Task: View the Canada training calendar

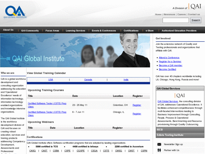Action: click(x=88, y=80)
